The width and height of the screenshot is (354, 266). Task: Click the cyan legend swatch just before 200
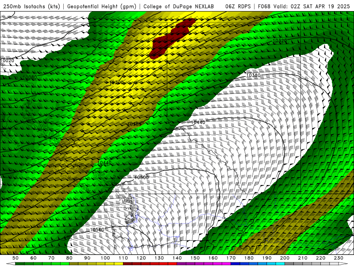[x=280, y=264]
